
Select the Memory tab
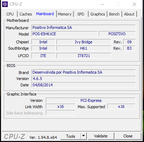click(65, 14)
